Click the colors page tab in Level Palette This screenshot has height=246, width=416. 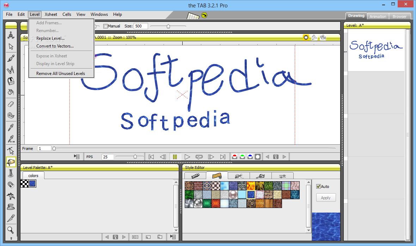[33, 176]
